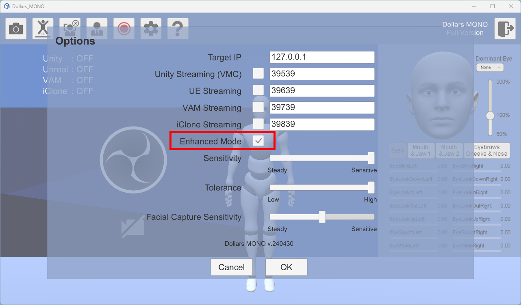Enable the Unity Streaming (VMC) checkbox
The height and width of the screenshot is (305, 521).
(x=258, y=74)
